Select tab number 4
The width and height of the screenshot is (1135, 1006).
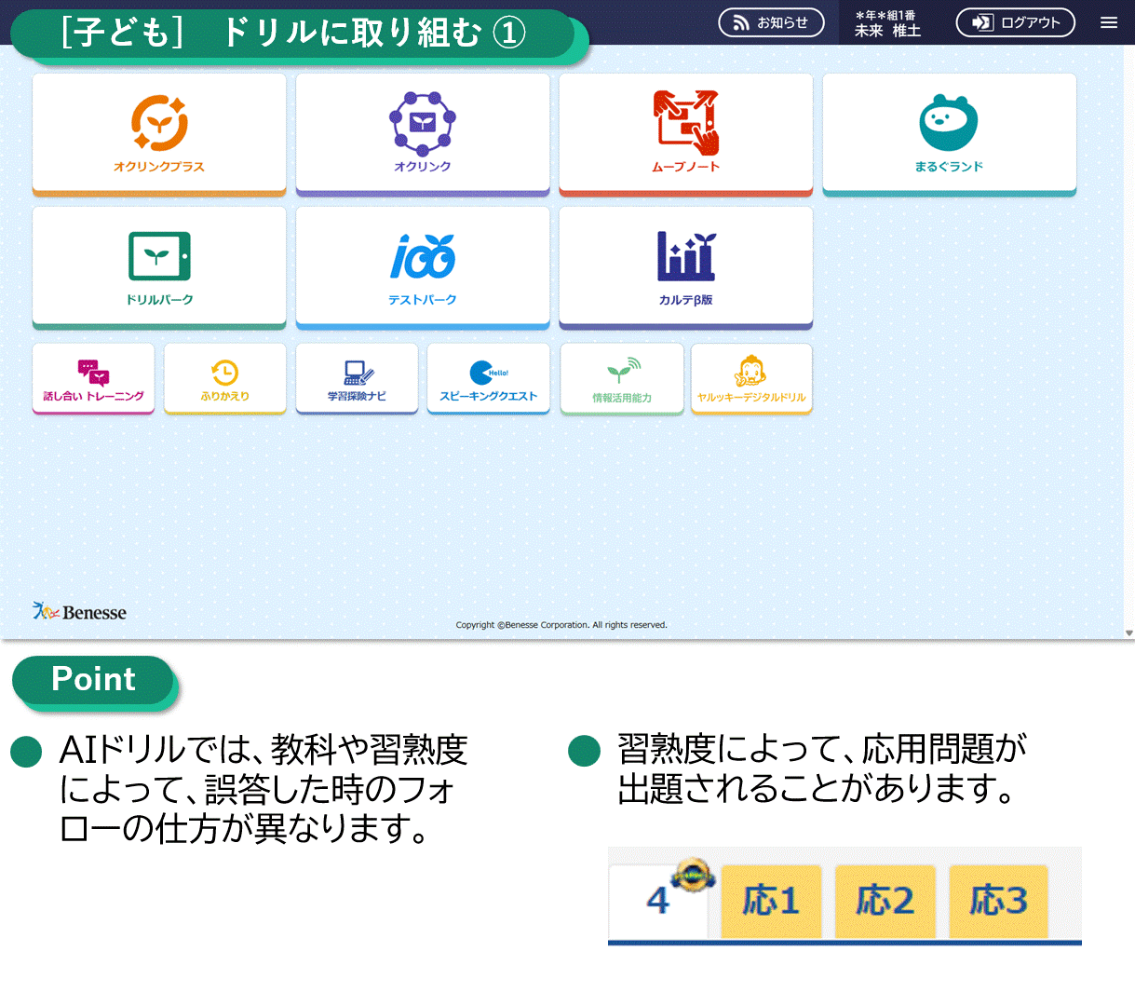[x=658, y=902]
